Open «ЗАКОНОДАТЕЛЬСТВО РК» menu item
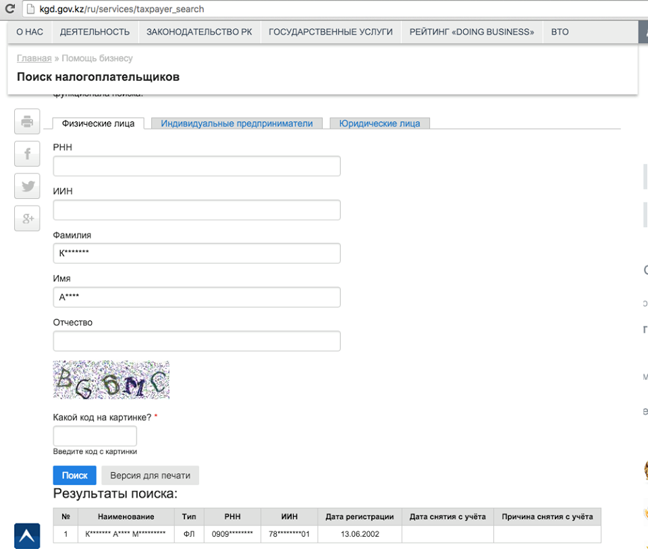The image size is (648, 549). click(199, 32)
